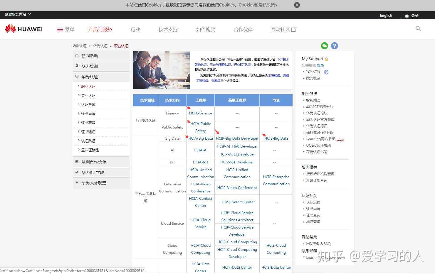Open the blue help question icon
This screenshot has width=435, height=274.
335,46
